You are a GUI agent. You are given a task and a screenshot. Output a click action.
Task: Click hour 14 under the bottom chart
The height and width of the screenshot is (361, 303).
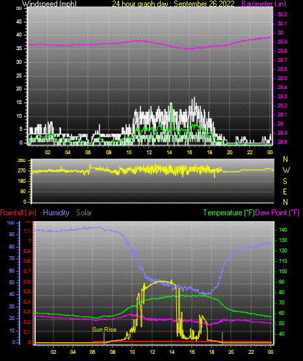[172, 352]
